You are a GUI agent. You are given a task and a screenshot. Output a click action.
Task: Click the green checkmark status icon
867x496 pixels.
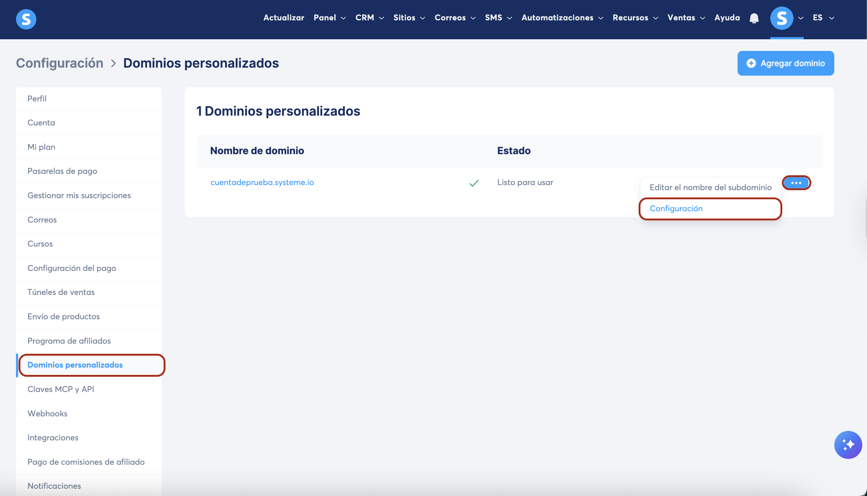474,183
